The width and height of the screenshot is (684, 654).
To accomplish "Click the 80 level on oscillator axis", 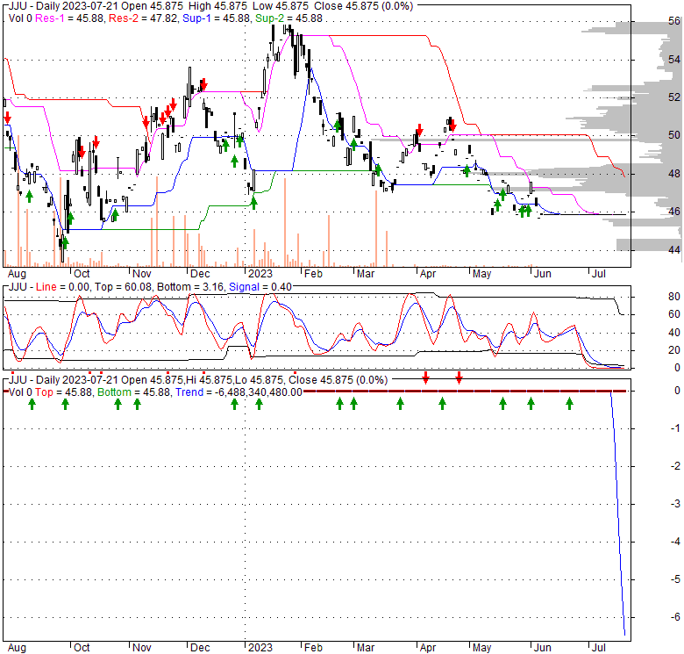I will (x=674, y=297).
